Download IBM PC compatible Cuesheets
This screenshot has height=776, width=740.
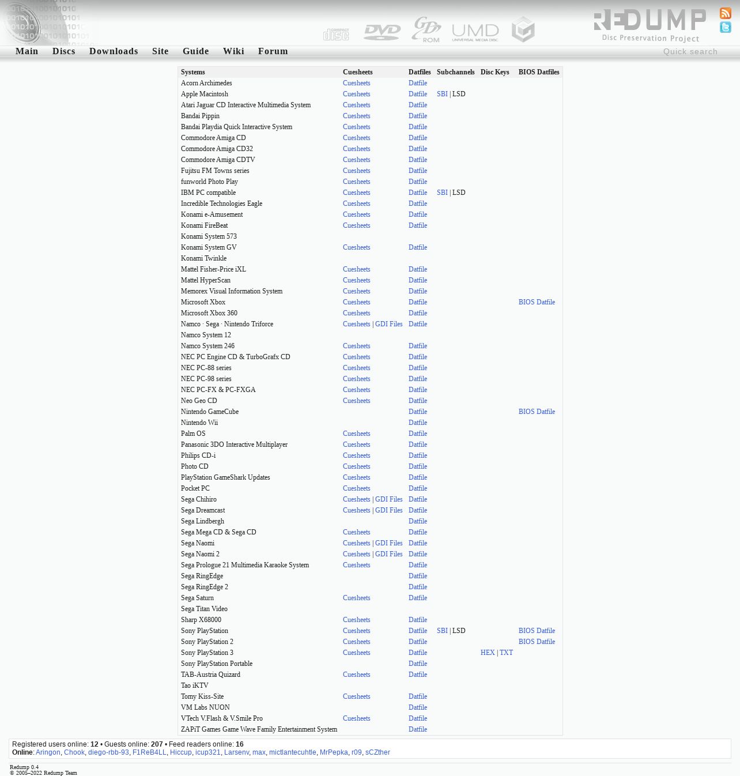[356, 193]
